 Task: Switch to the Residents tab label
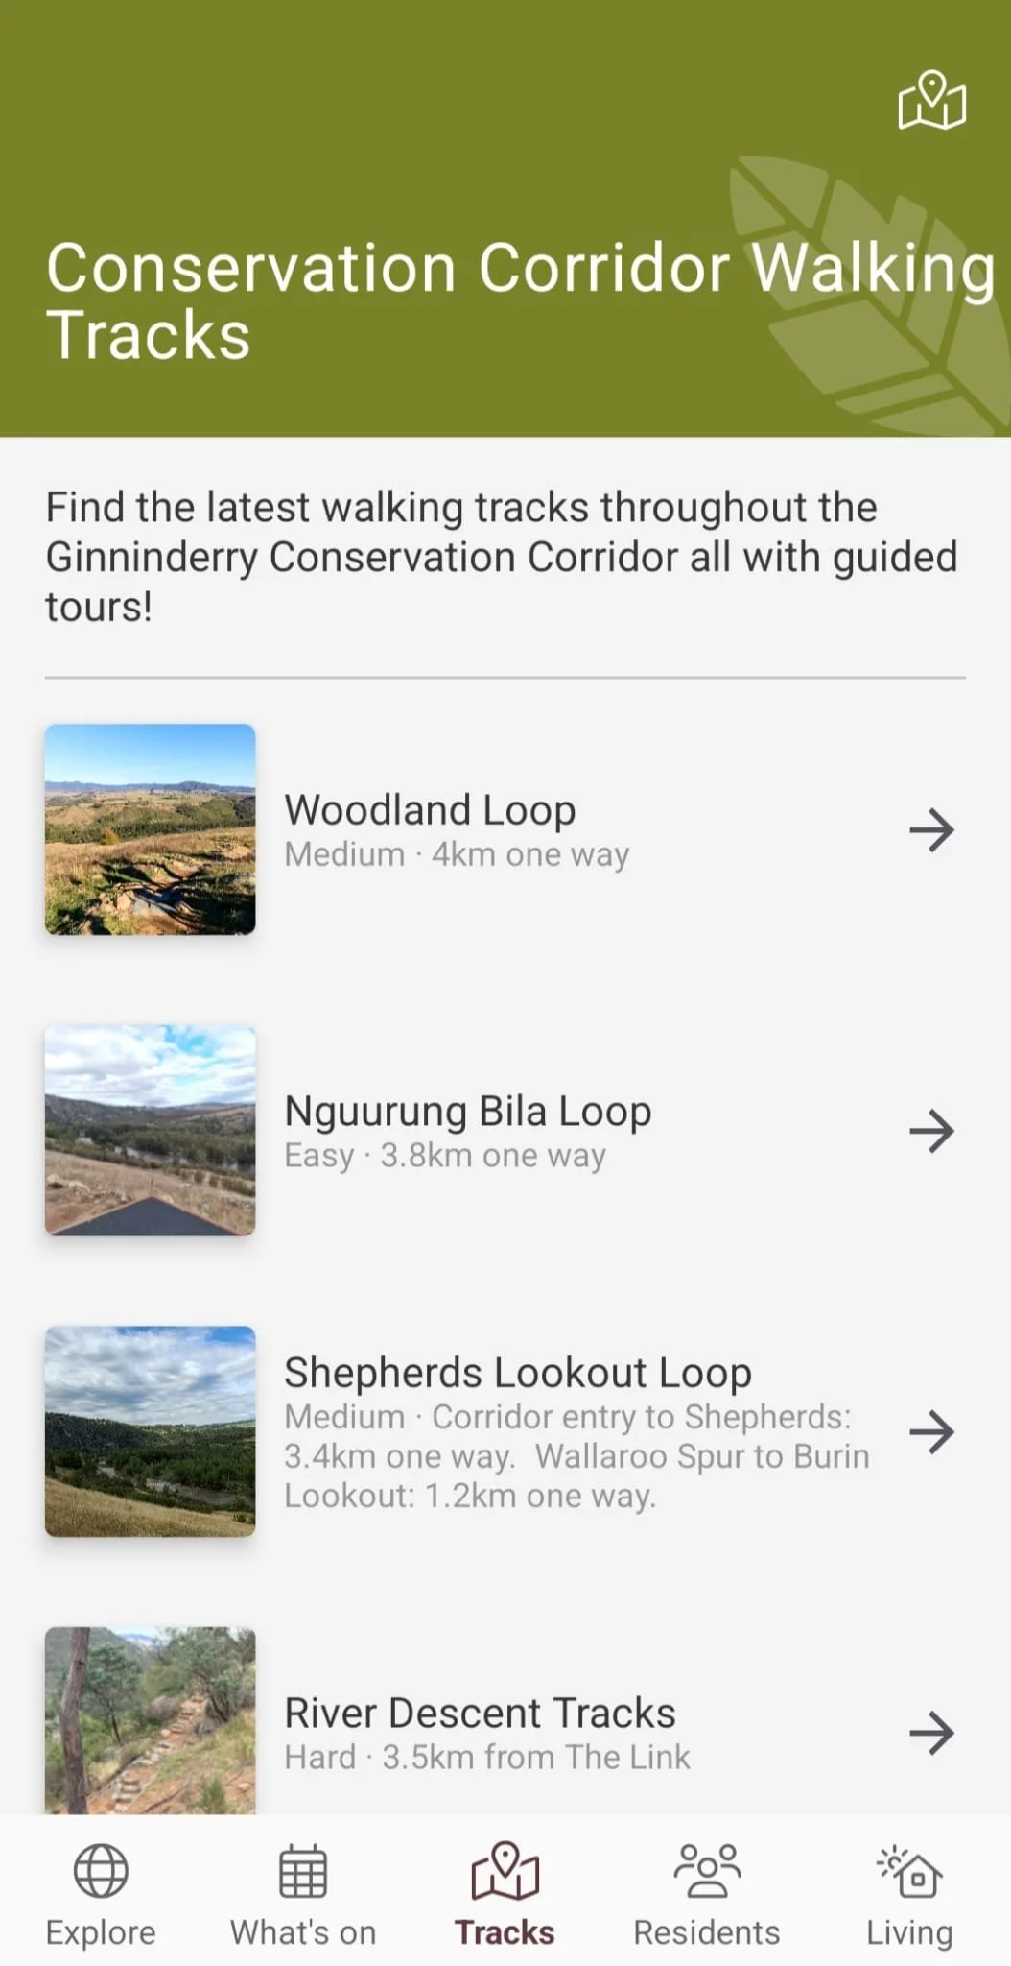pos(707,1931)
